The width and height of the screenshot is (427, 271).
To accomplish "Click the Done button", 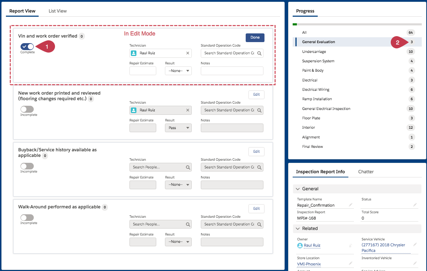I will pos(255,38).
